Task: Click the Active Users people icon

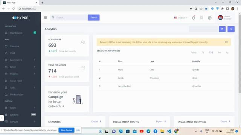Action: tap(83, 42)
